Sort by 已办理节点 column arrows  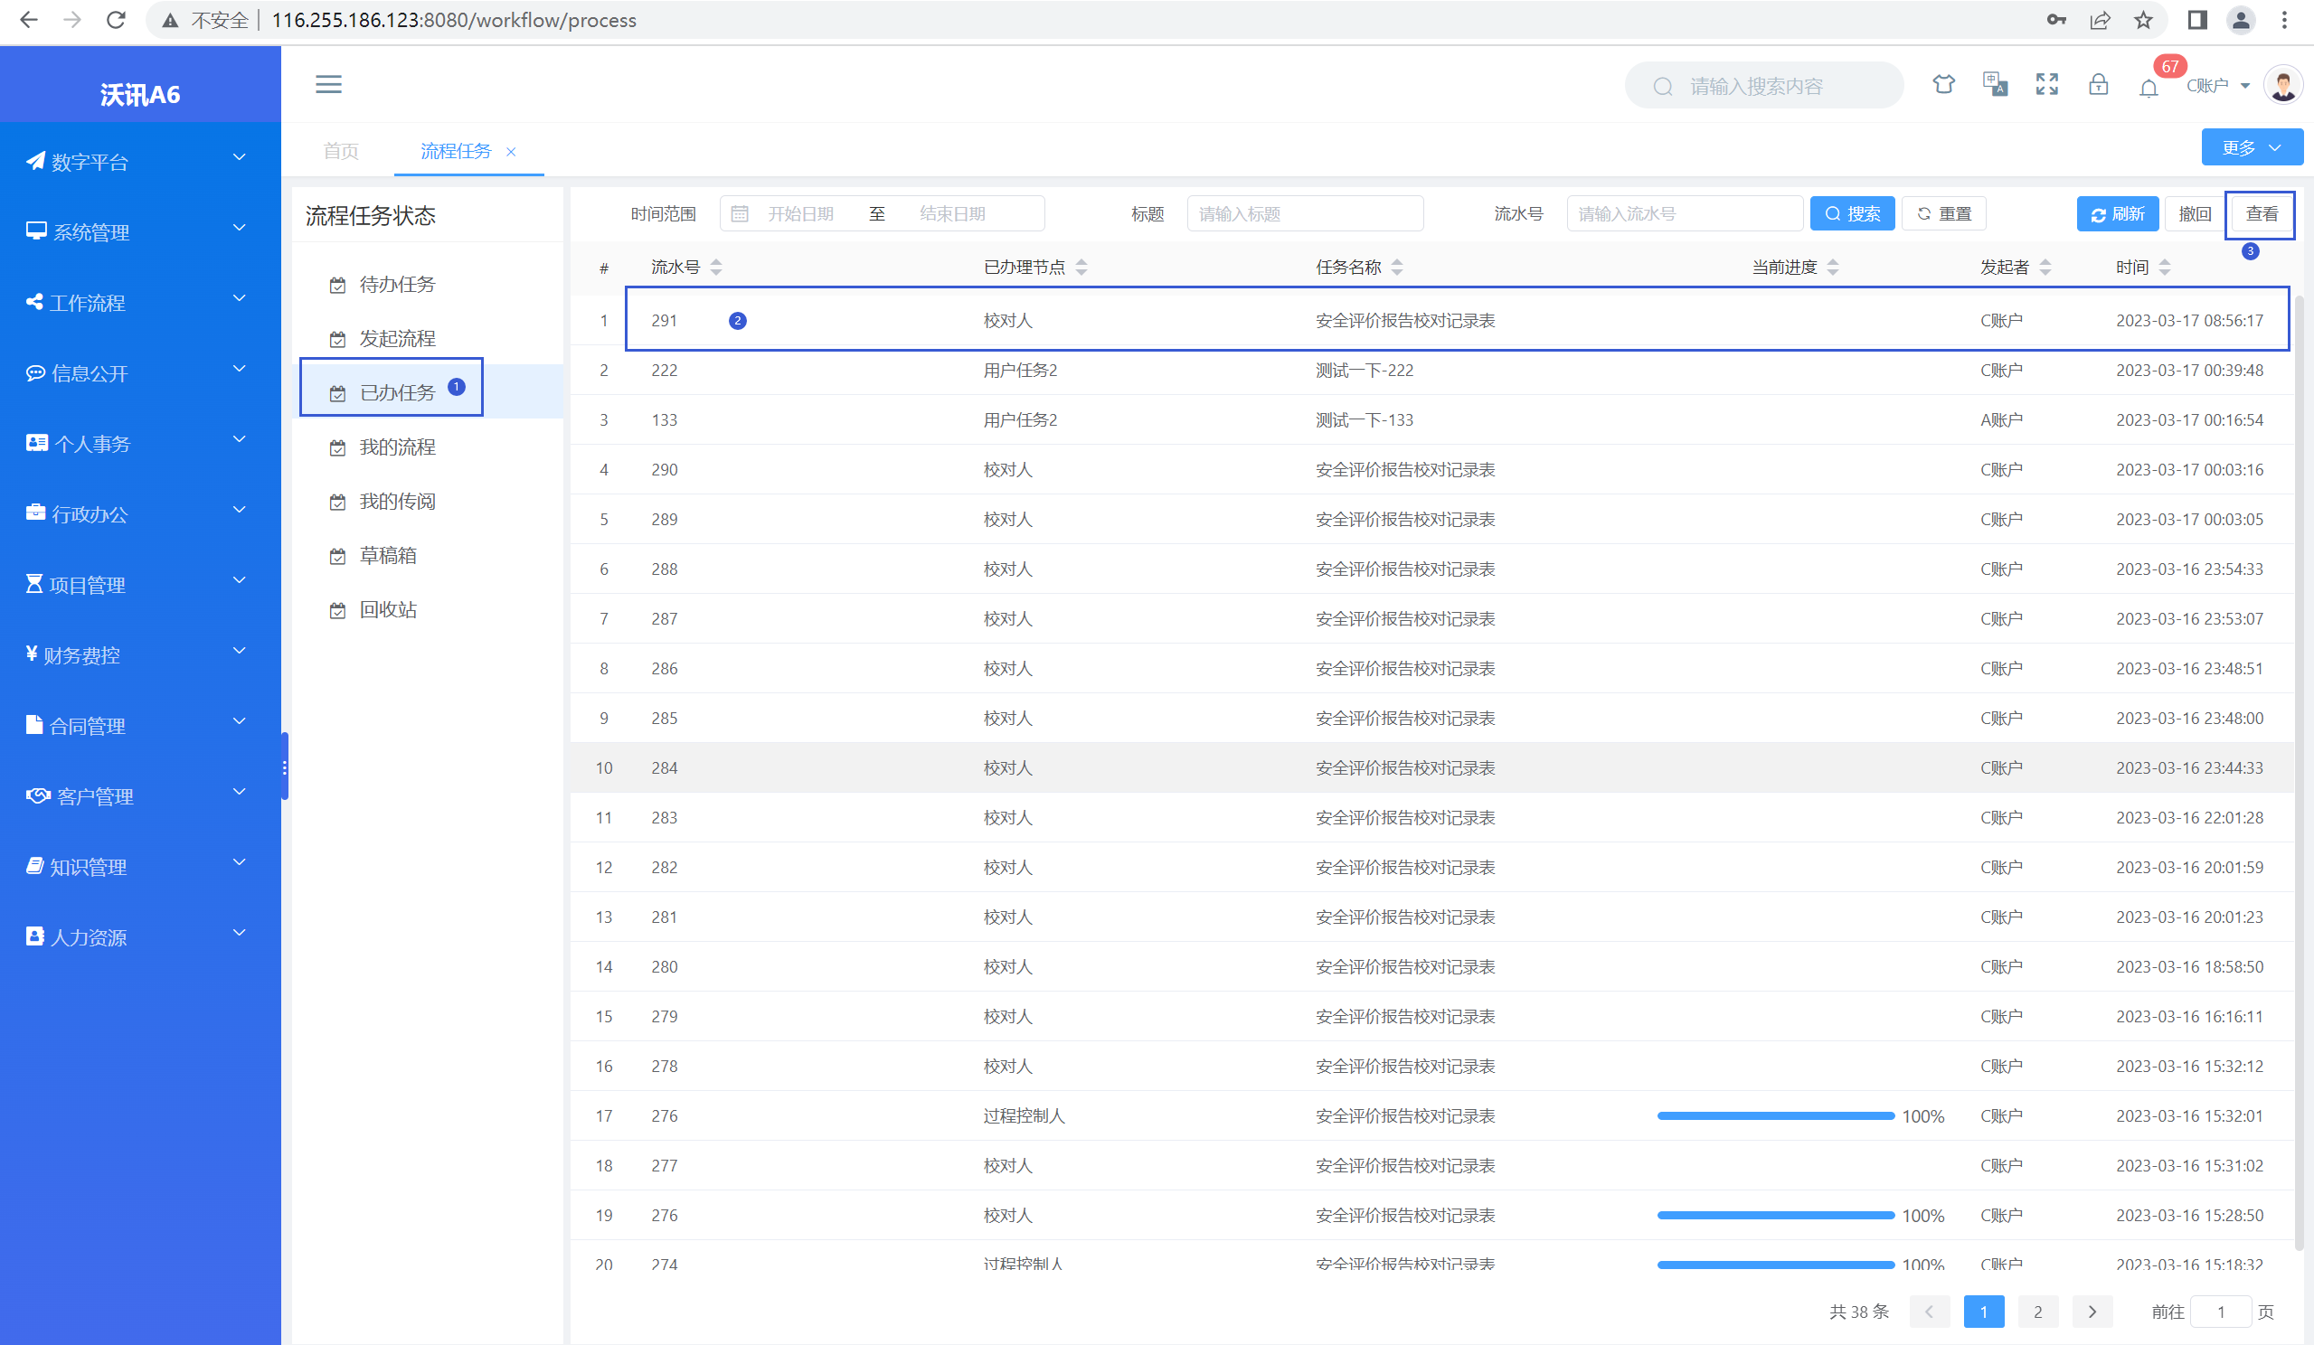[x=1081, y=268]
